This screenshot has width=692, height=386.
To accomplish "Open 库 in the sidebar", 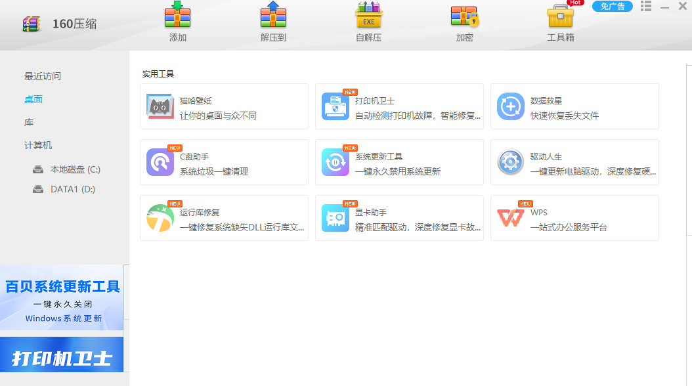I will [x=29, y=122].
